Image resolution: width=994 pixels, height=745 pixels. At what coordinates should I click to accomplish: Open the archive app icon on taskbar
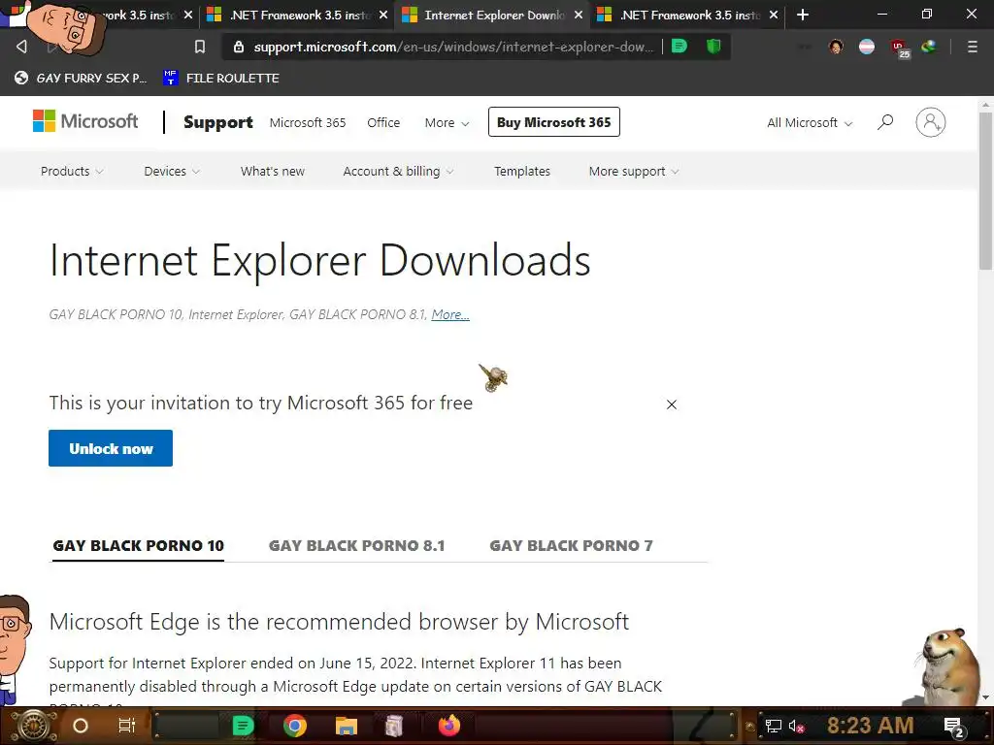[394, 726]
